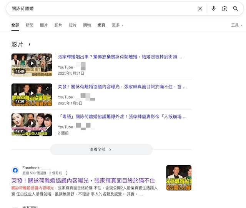Image resolution: width=246 pixels, height=208 pixels.
Task: Click the 查看全部 button
Action: (x=101, y=149)
